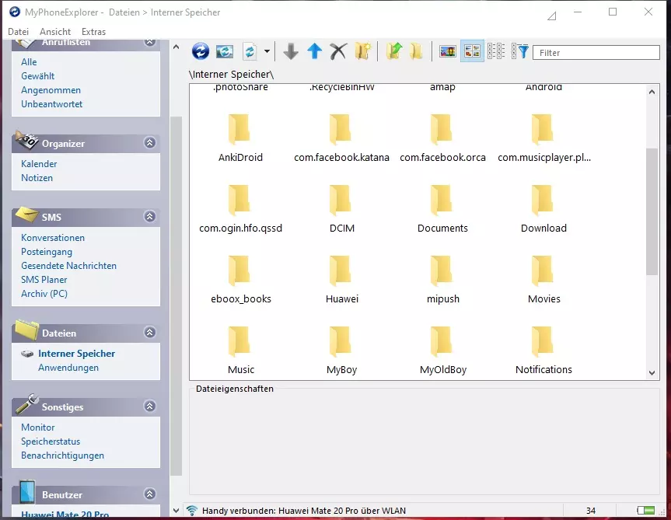The width and height of the screenshot is (671, 520).
Task: Create a new folder via toolbar icon
Action: (363, 52)
